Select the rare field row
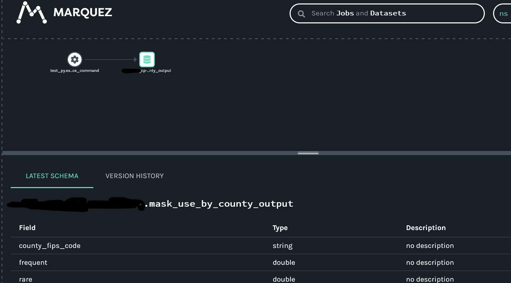This screenshot has height=283, width=511. click(x=25, y=279)
